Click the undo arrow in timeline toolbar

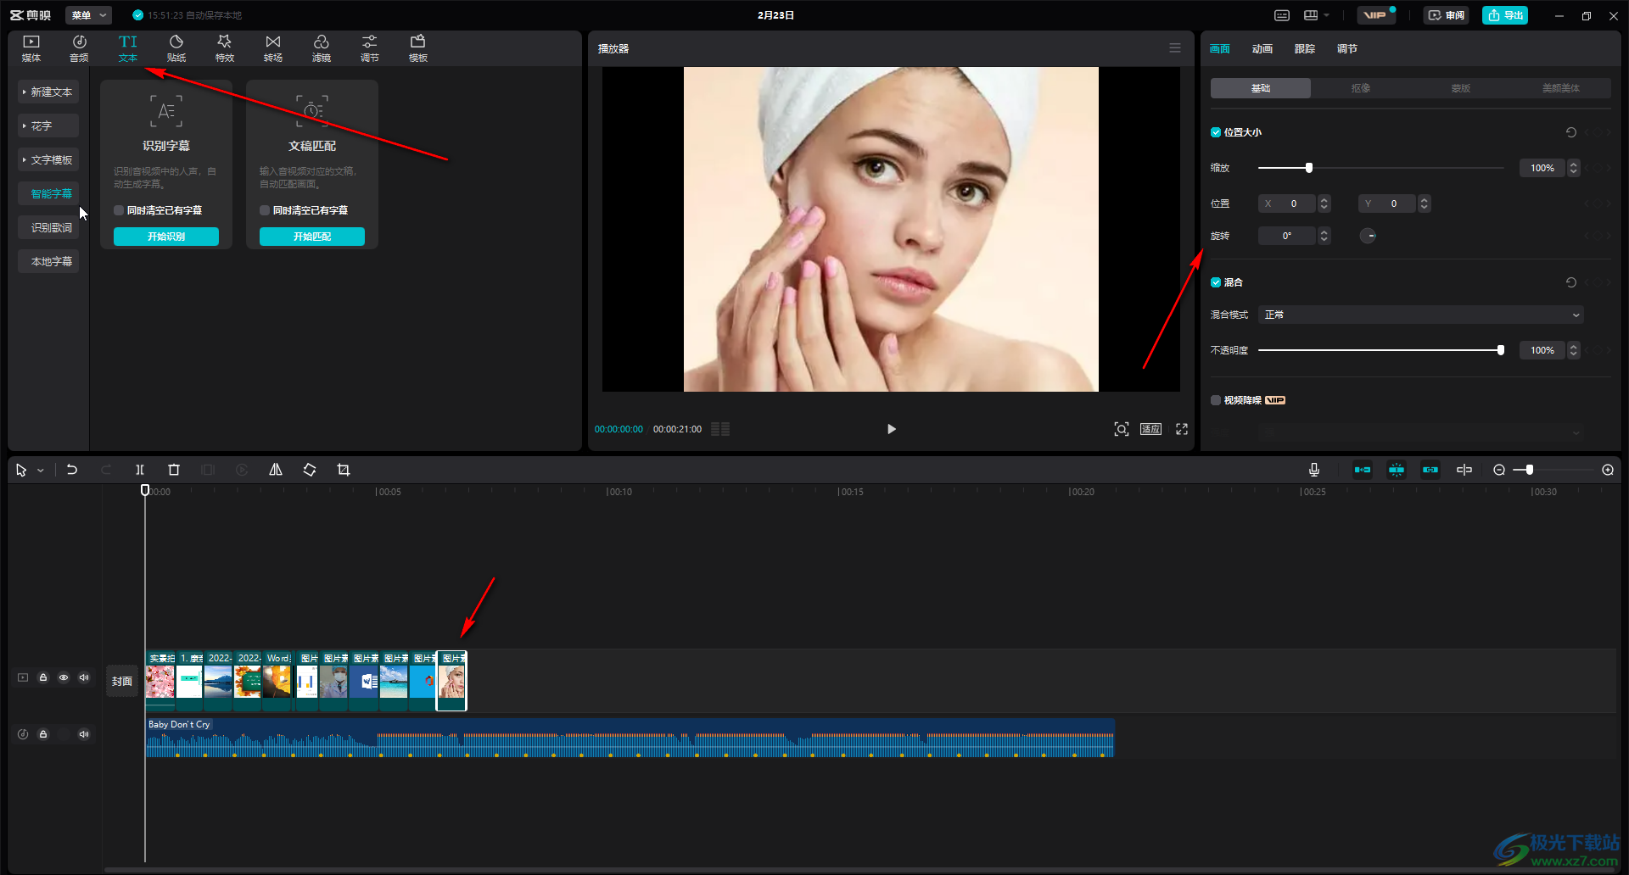pos(72,470)
